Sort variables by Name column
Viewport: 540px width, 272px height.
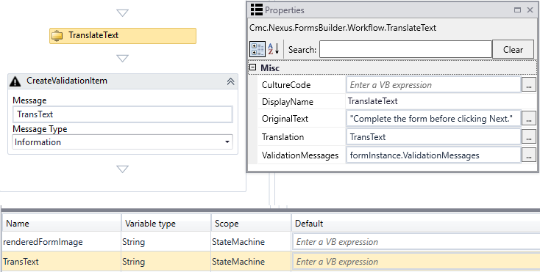pos(61,224)
